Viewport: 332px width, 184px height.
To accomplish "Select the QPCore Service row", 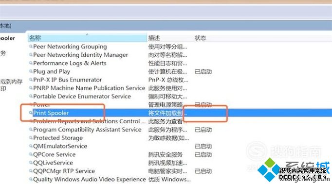I will click(54, 154).
